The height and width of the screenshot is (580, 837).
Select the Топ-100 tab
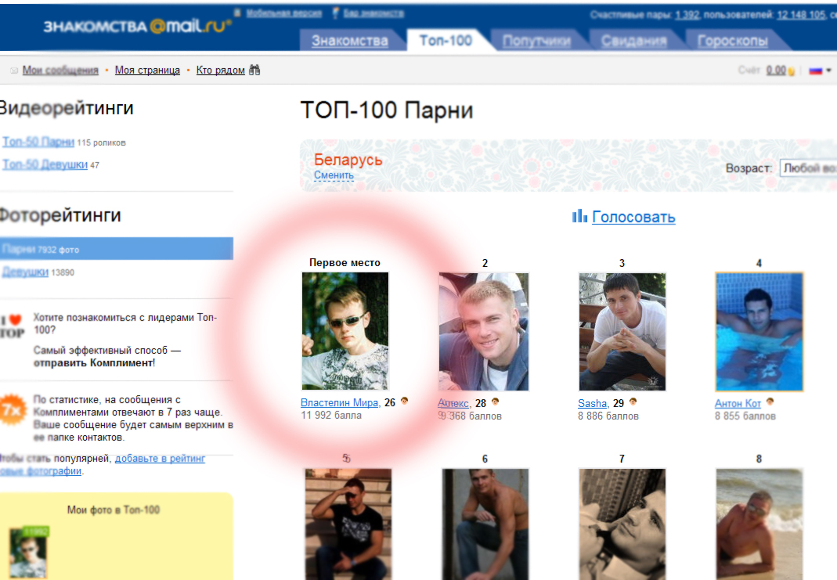pos(446,41)
